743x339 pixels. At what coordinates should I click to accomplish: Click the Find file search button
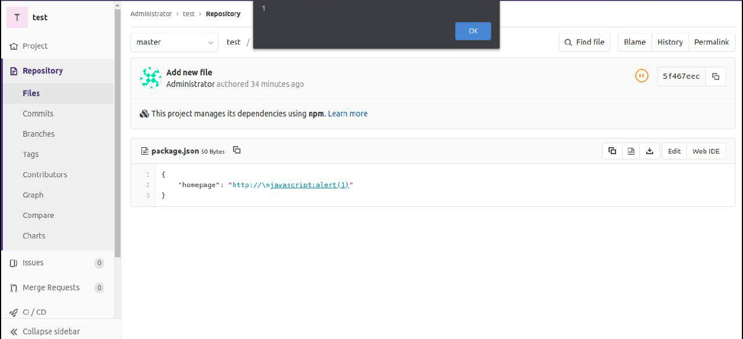584,42
